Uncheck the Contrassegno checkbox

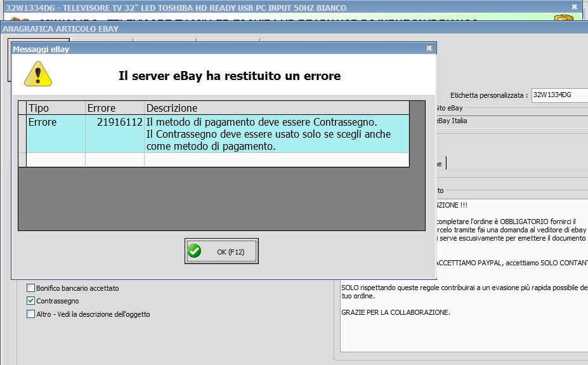tap(30, 300)
